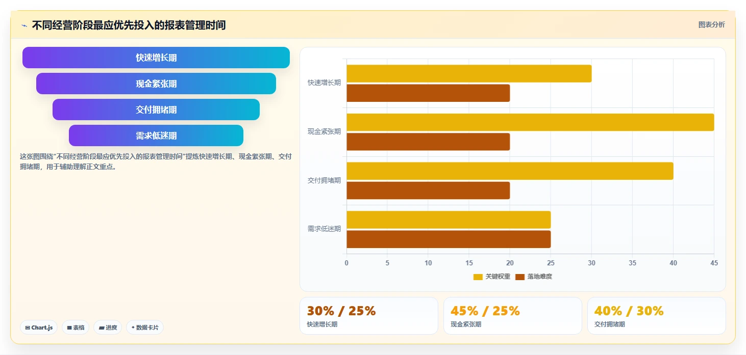Image resolution: width=746 pixels, height=355 pixels.
Task: Click the 落地难度 bar for 快速增长期
Action: pyautogui.click(x=428, y=93)
